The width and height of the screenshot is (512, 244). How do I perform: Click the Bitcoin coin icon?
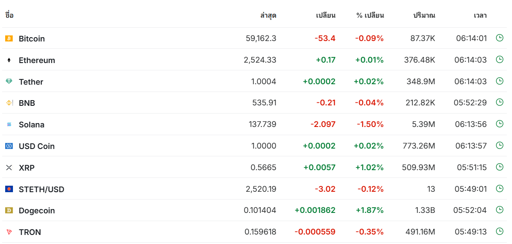coord(9,38)
